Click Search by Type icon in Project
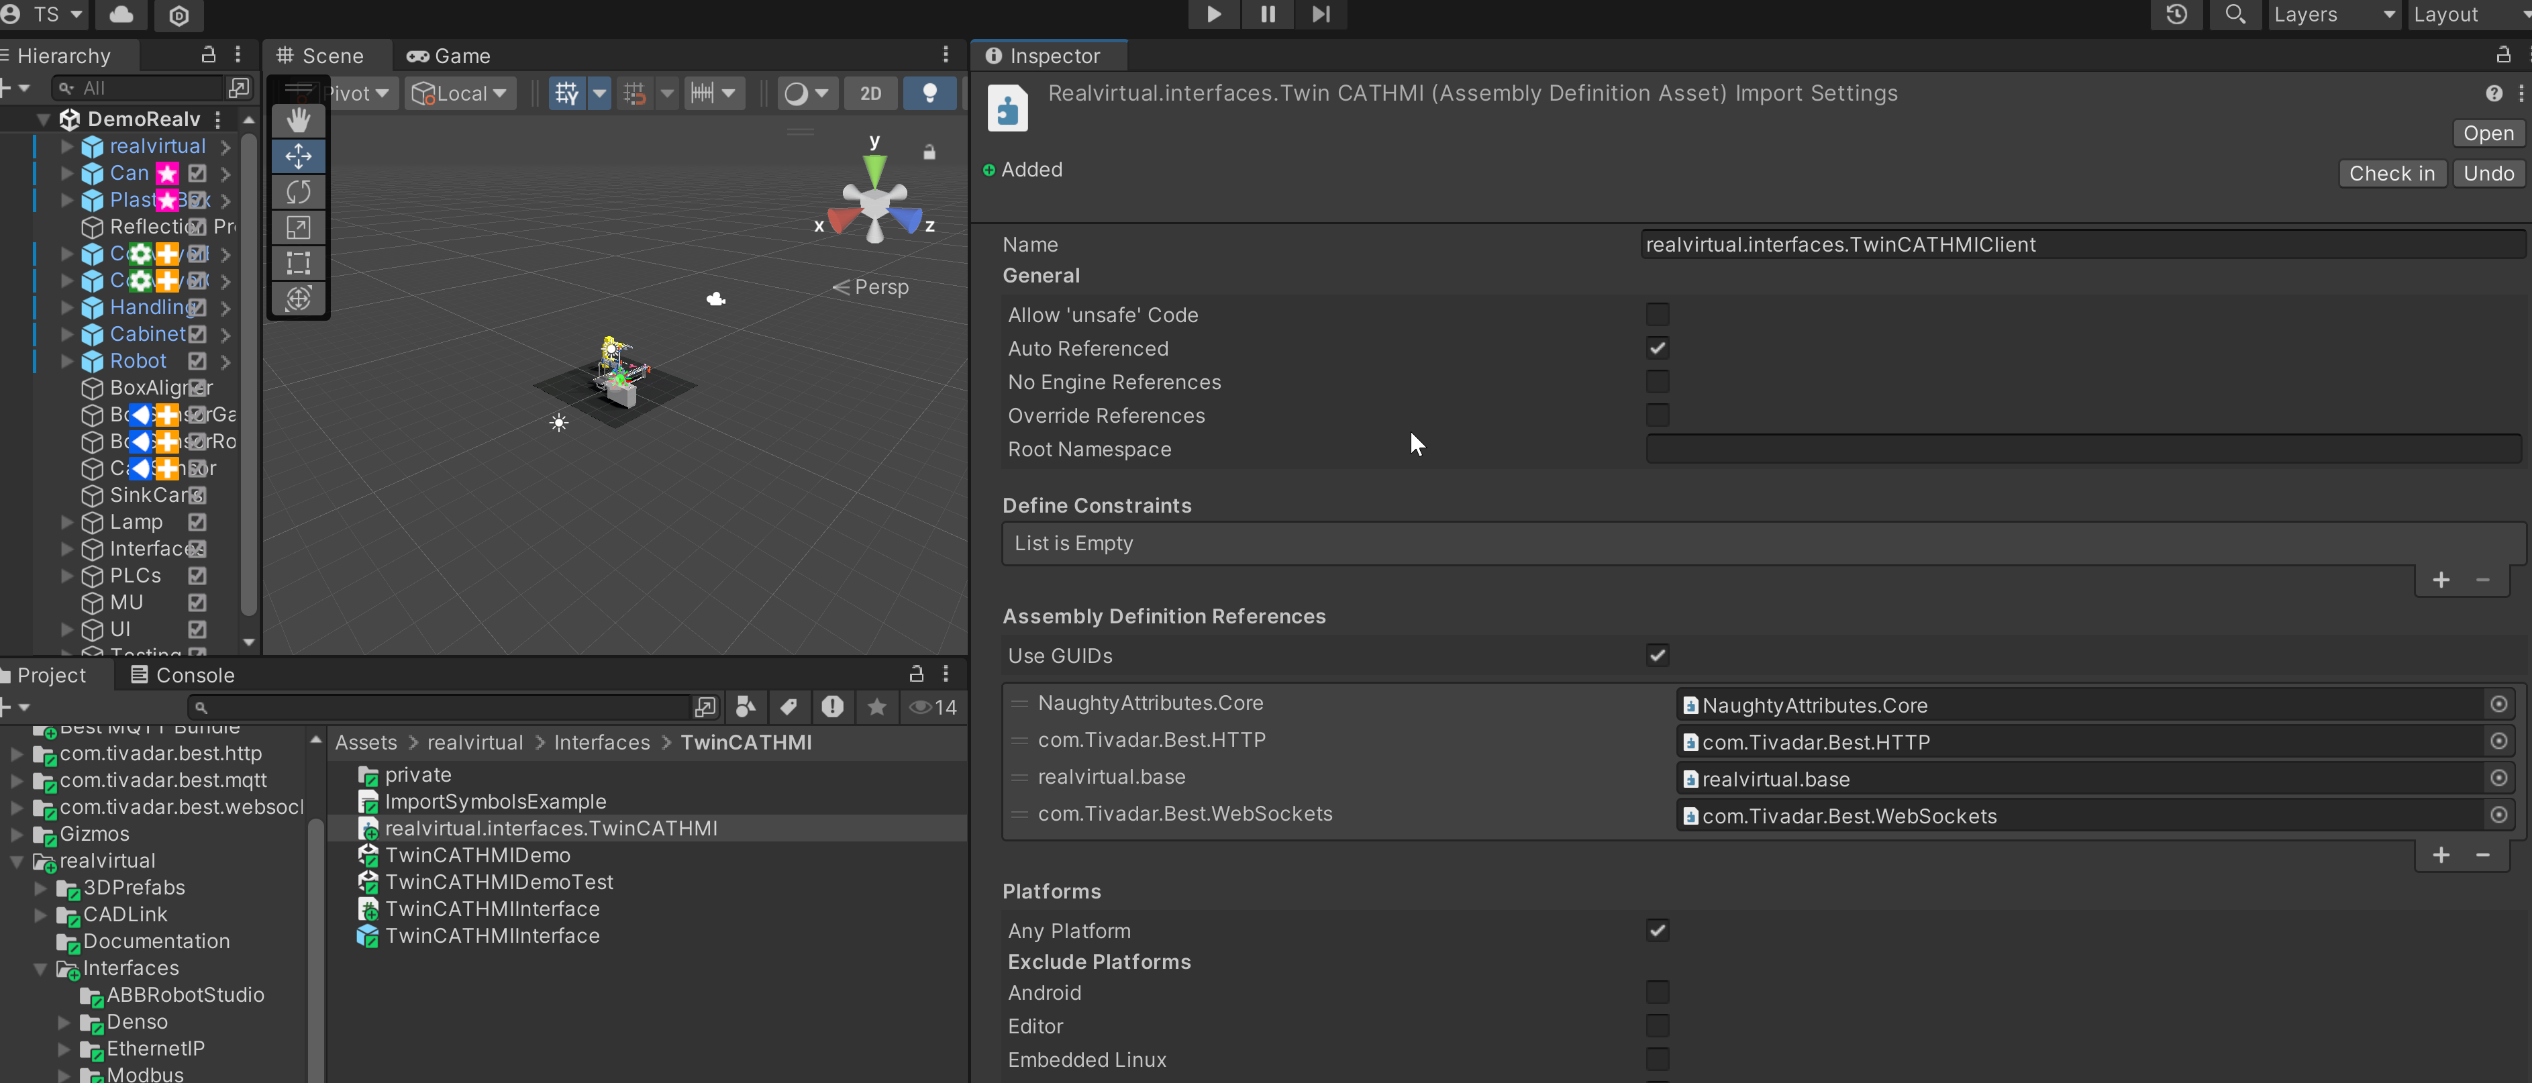This screenshot has width=2532, height=1083. tap(746, 707)
